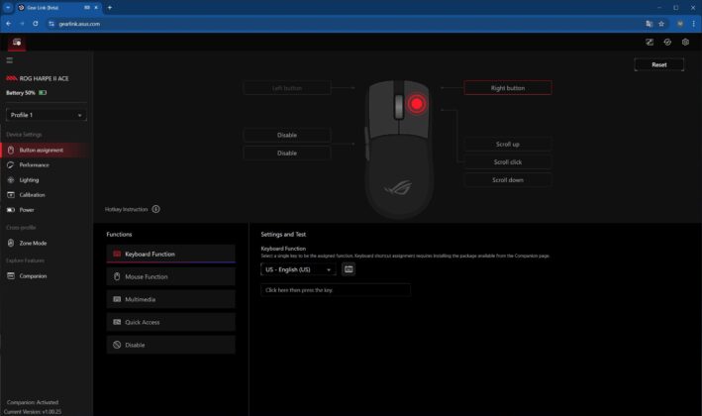Open the on-screen keyboard icon next to language dropdown

pos(349,269)
